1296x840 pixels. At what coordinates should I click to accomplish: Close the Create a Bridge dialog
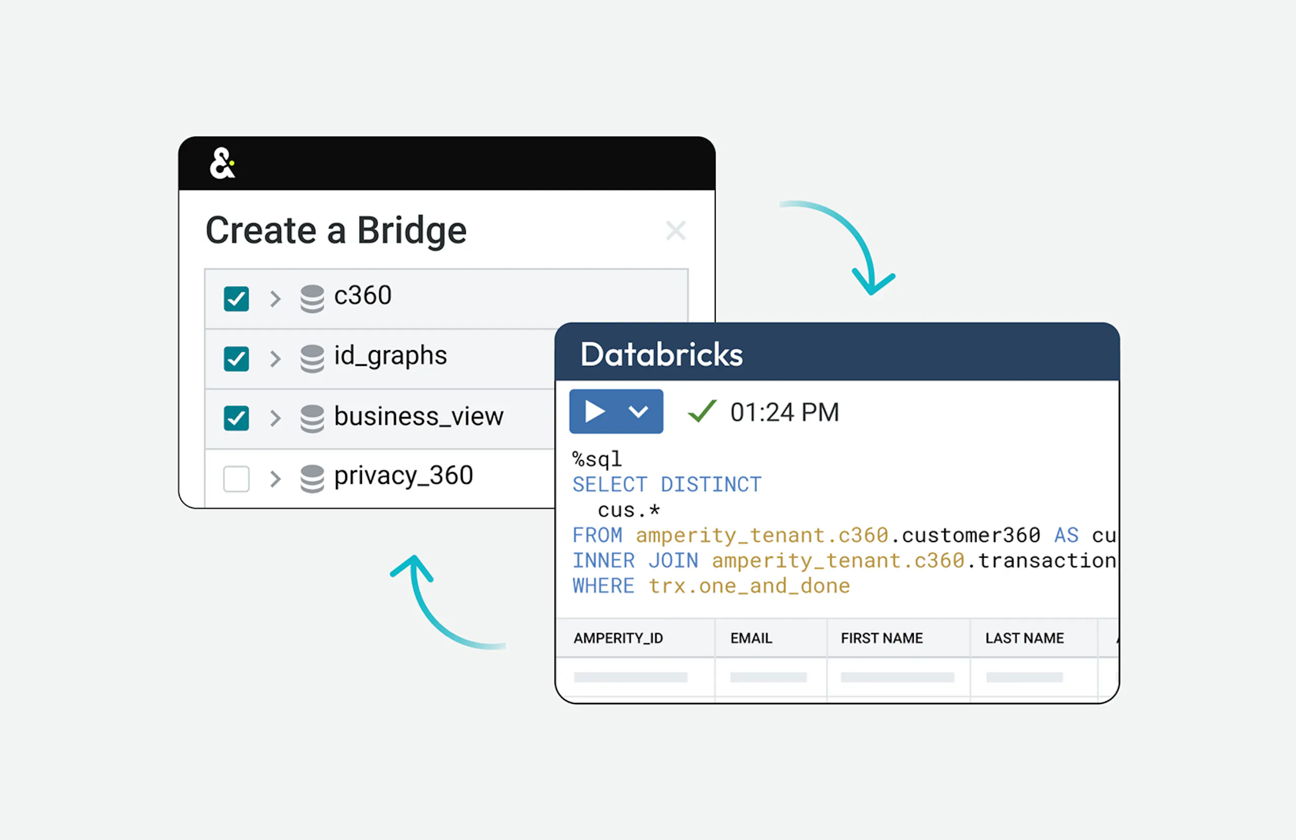pos(676,230)
